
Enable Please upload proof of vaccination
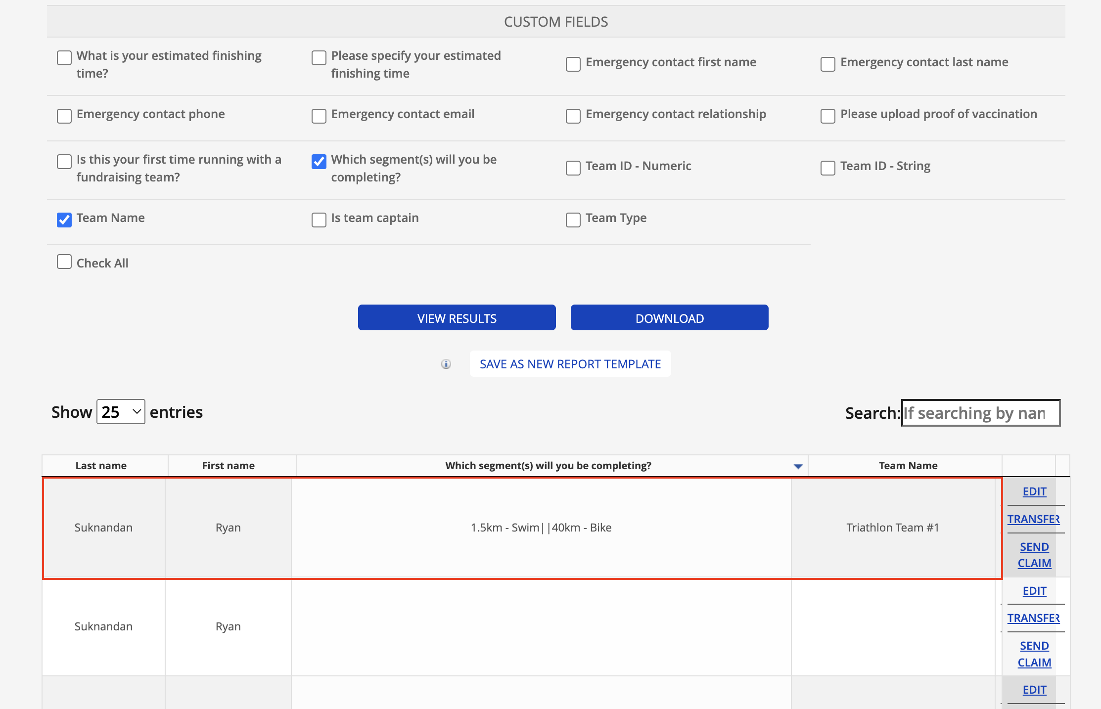coord(828,116)
